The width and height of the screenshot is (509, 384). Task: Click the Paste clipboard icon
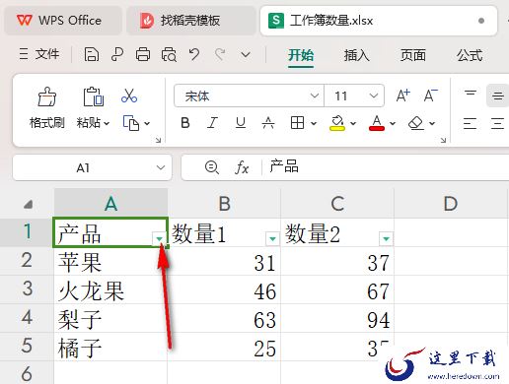point(93,96)
